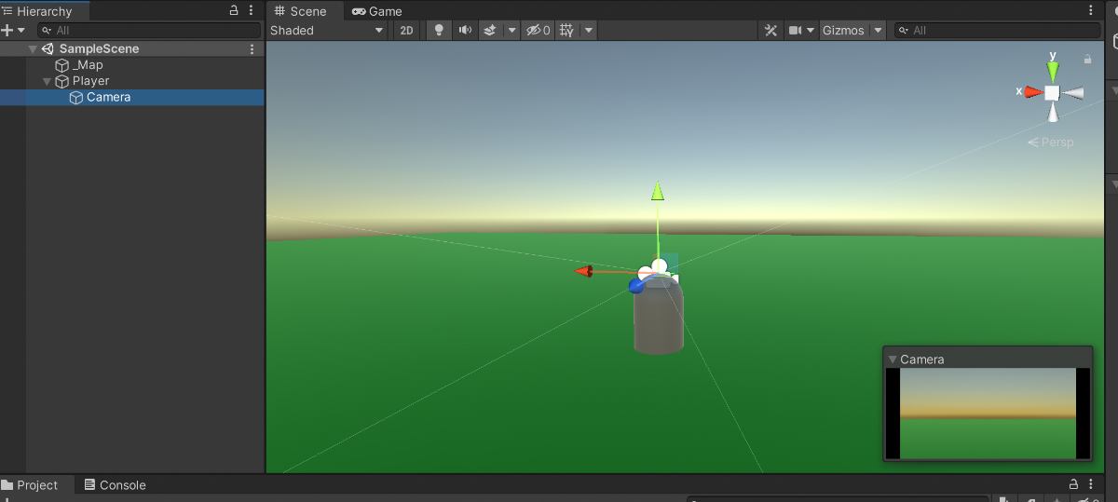Click the Unity logo icon beside SampleScene
The image size is (1118, 502).
coord(48,49)
